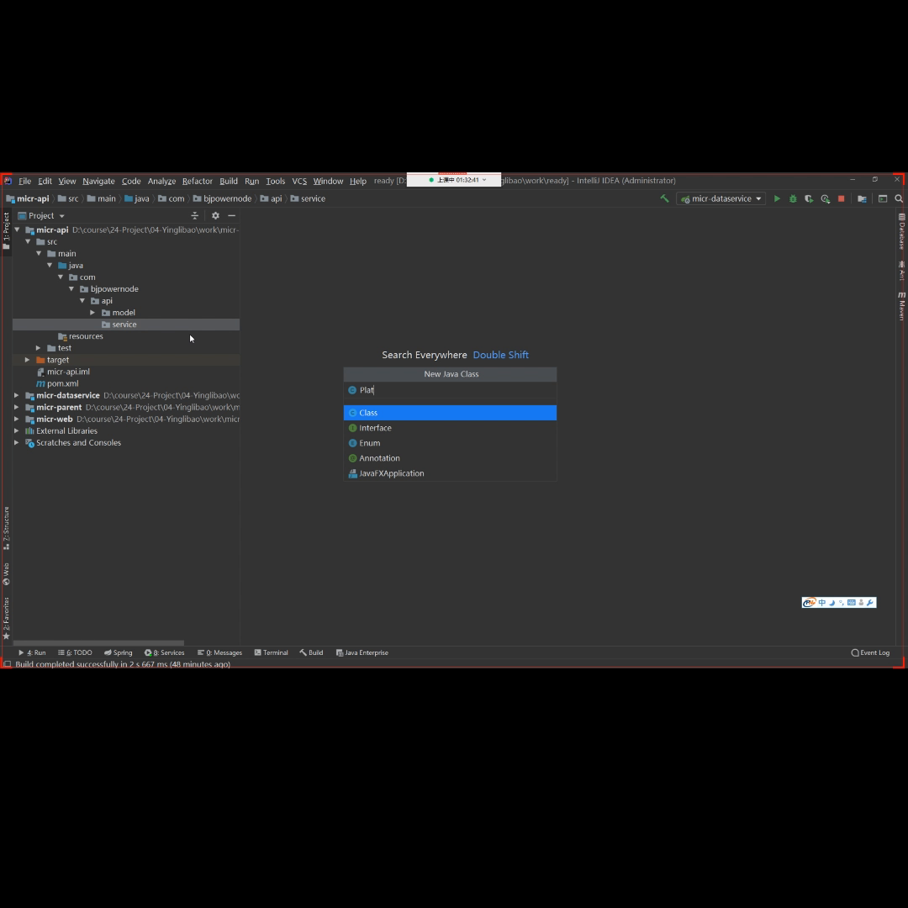This screenshot has width=908, height=908.
Task: Open the micr-dataservice run configuration dropdown
Action: [x=721, y=198]
